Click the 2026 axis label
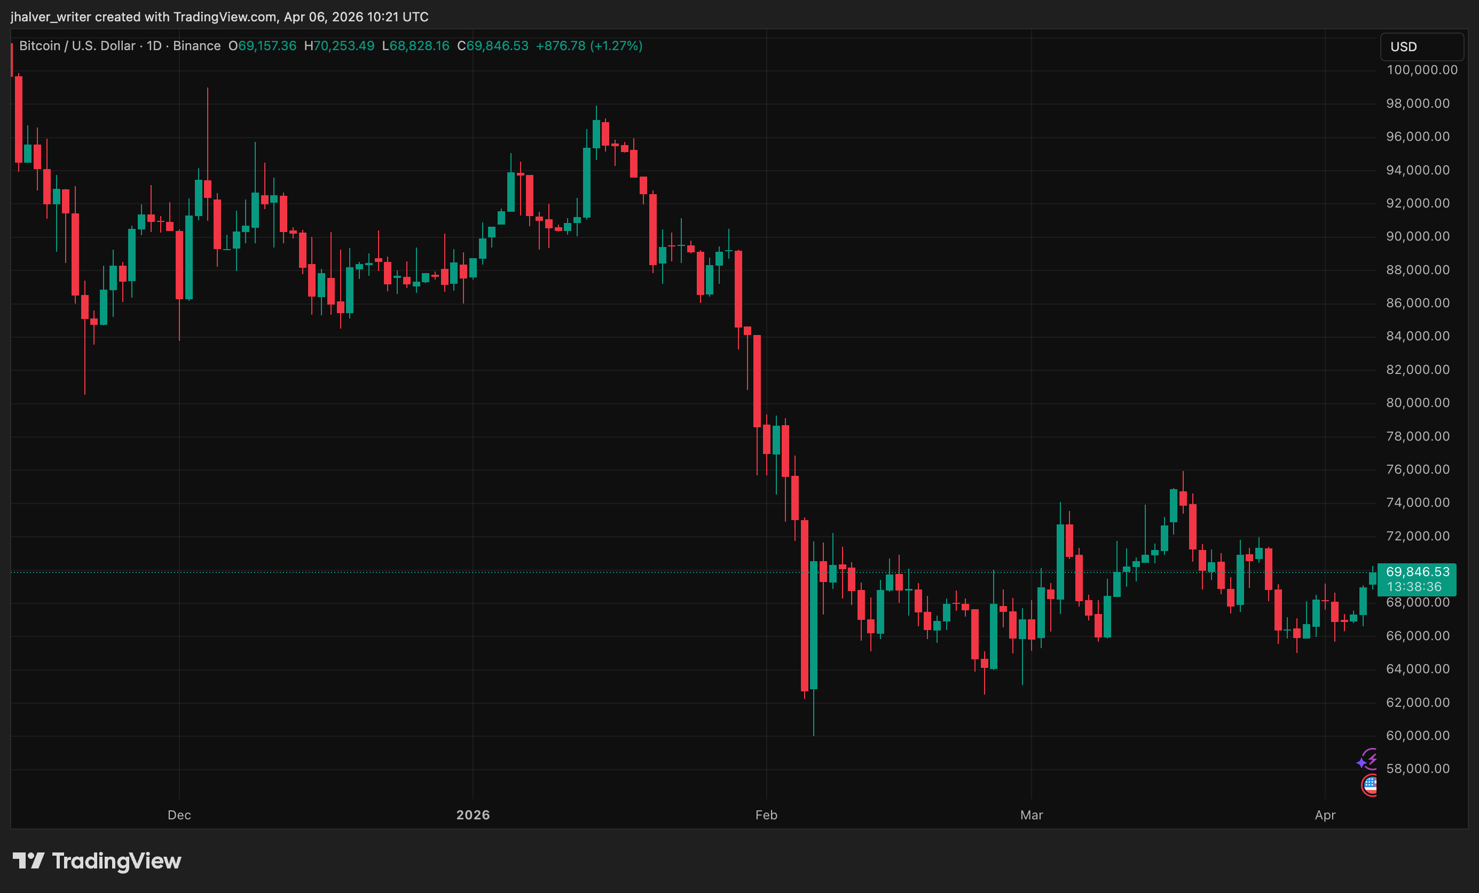 tap(474, 815)
